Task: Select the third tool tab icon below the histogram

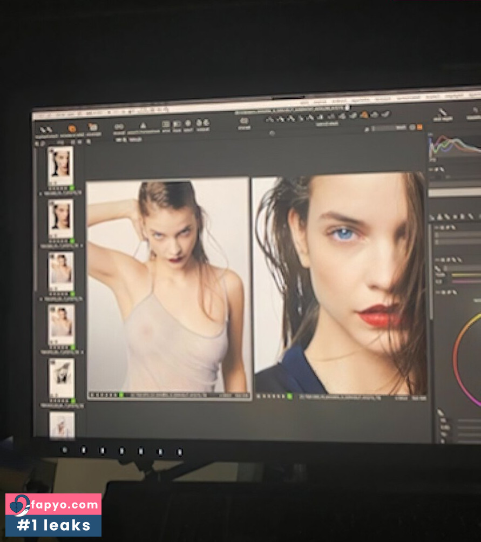Action: tap(447, 216)
